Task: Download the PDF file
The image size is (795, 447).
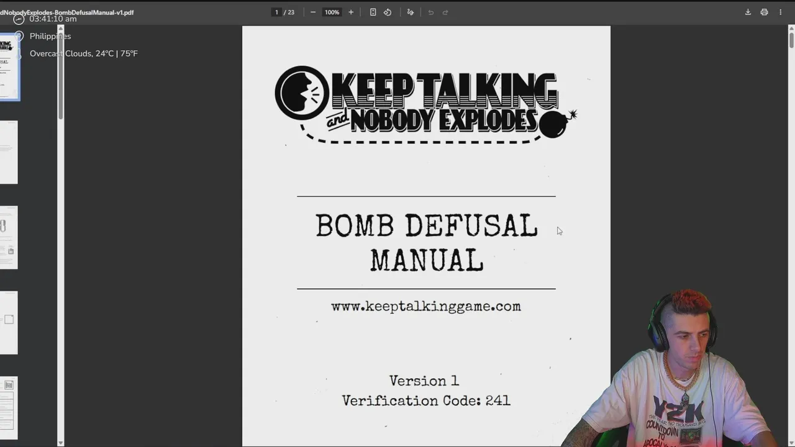Action: coord(748,12)
